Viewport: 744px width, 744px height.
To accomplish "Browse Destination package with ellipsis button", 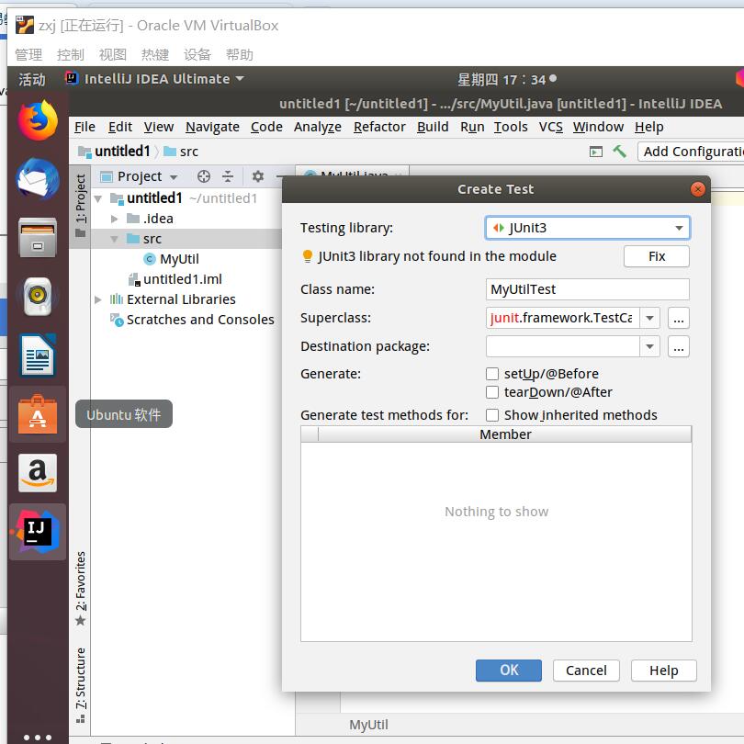I will tap(679, 347).
